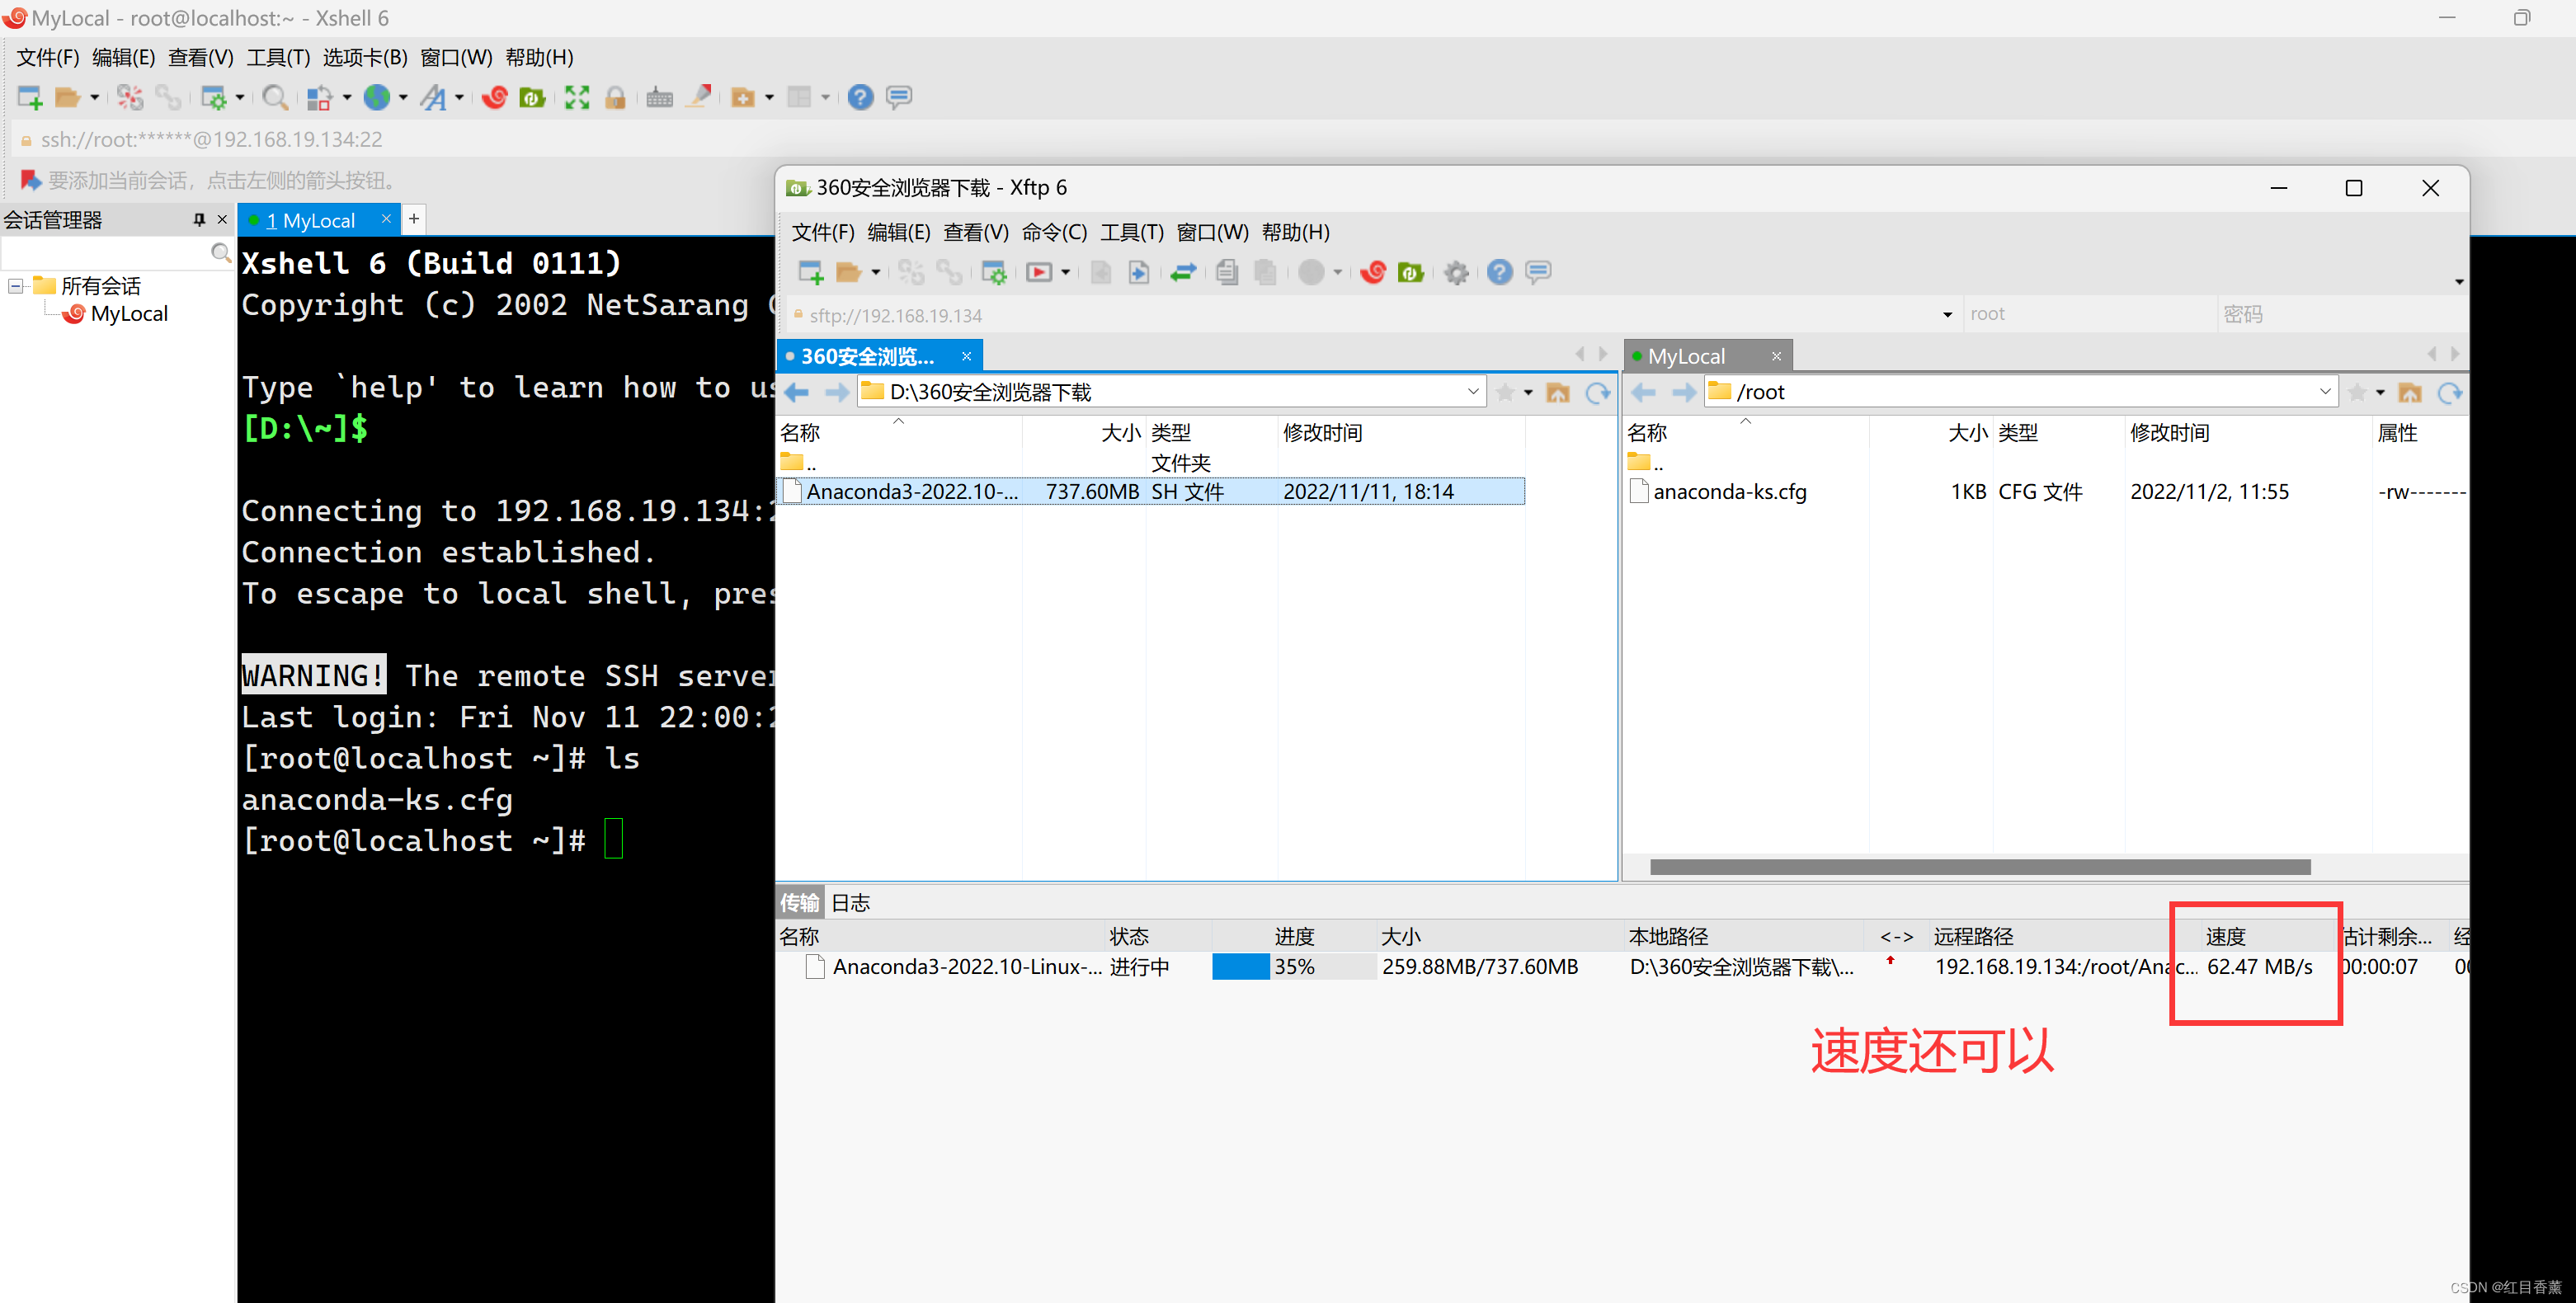Screen dimensions: 2576x1303
Task: Click Xshell lock screen icon
Action: 616,97
